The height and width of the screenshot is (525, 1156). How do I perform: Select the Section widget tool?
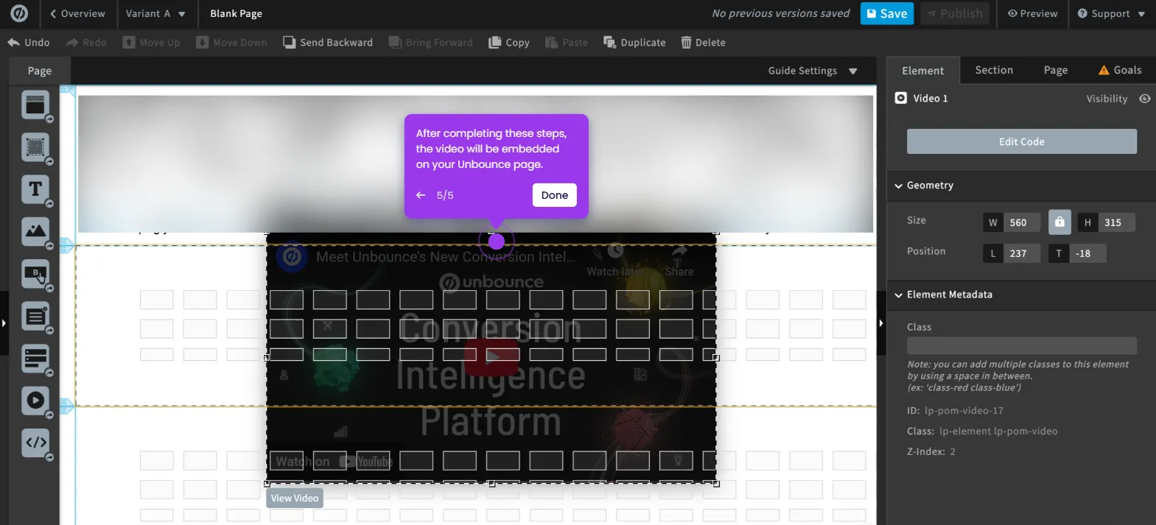click(x=35, y=105)
